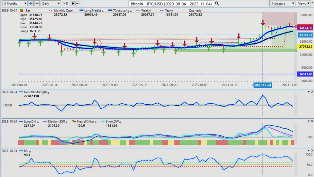Click the Weekly value 30027.70

148,15
